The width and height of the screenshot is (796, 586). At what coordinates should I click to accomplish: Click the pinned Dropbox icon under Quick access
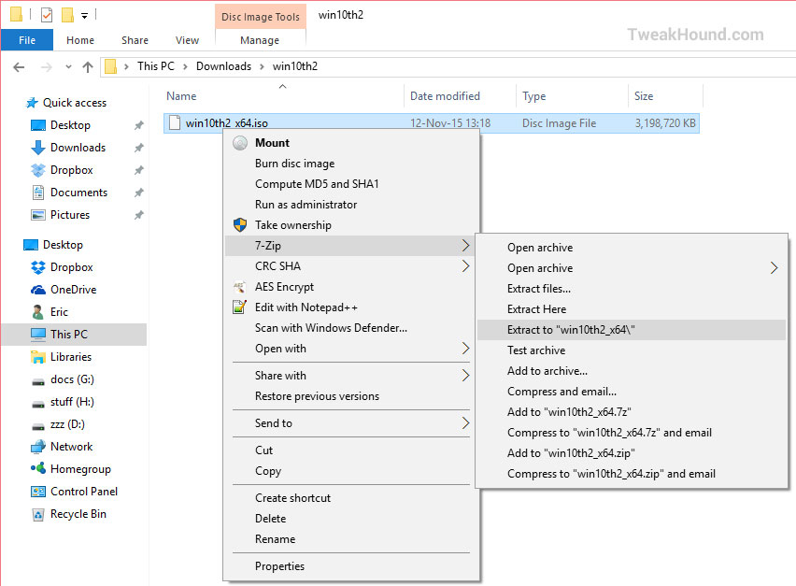coord(38,170)
